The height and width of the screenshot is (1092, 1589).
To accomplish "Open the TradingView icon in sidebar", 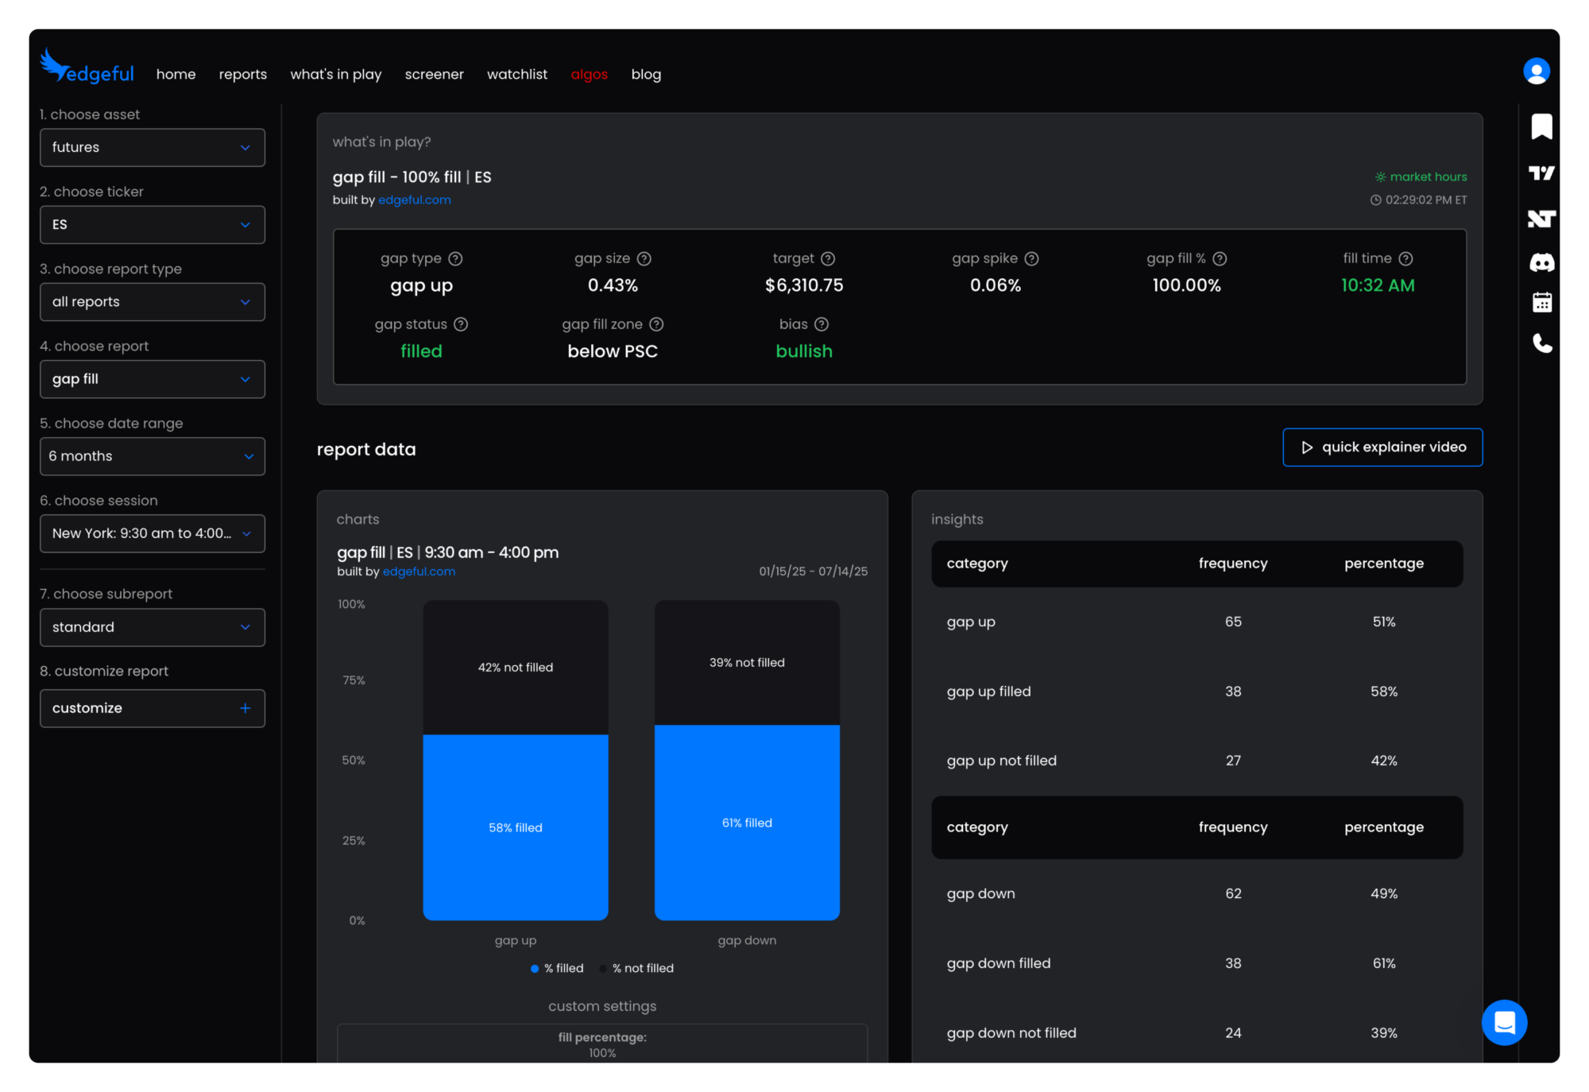I will click(x=1541, y=172).
